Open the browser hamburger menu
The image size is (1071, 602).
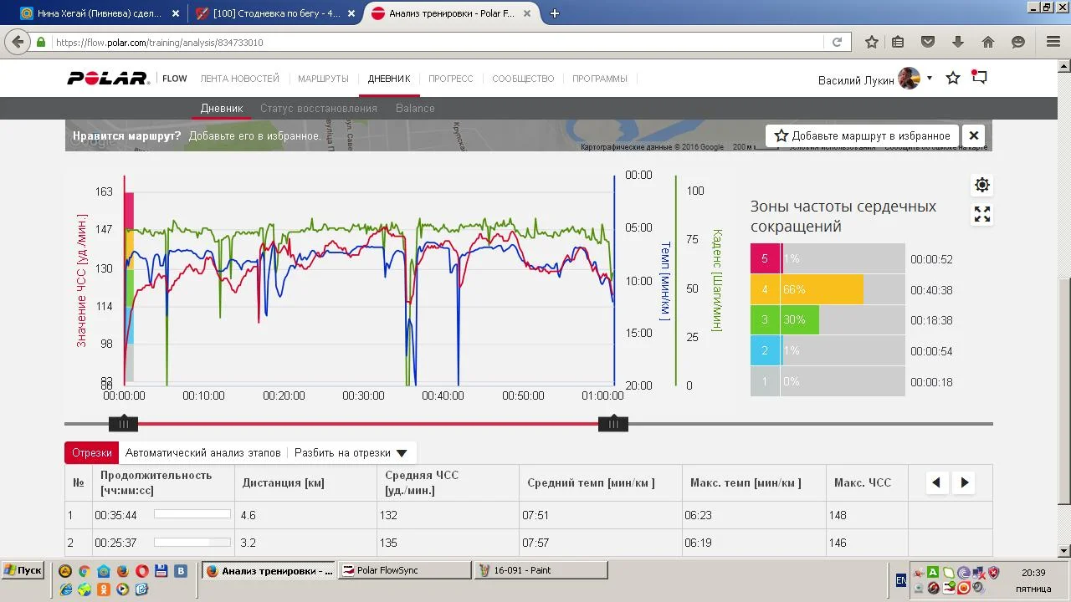tap(1053, 42)
